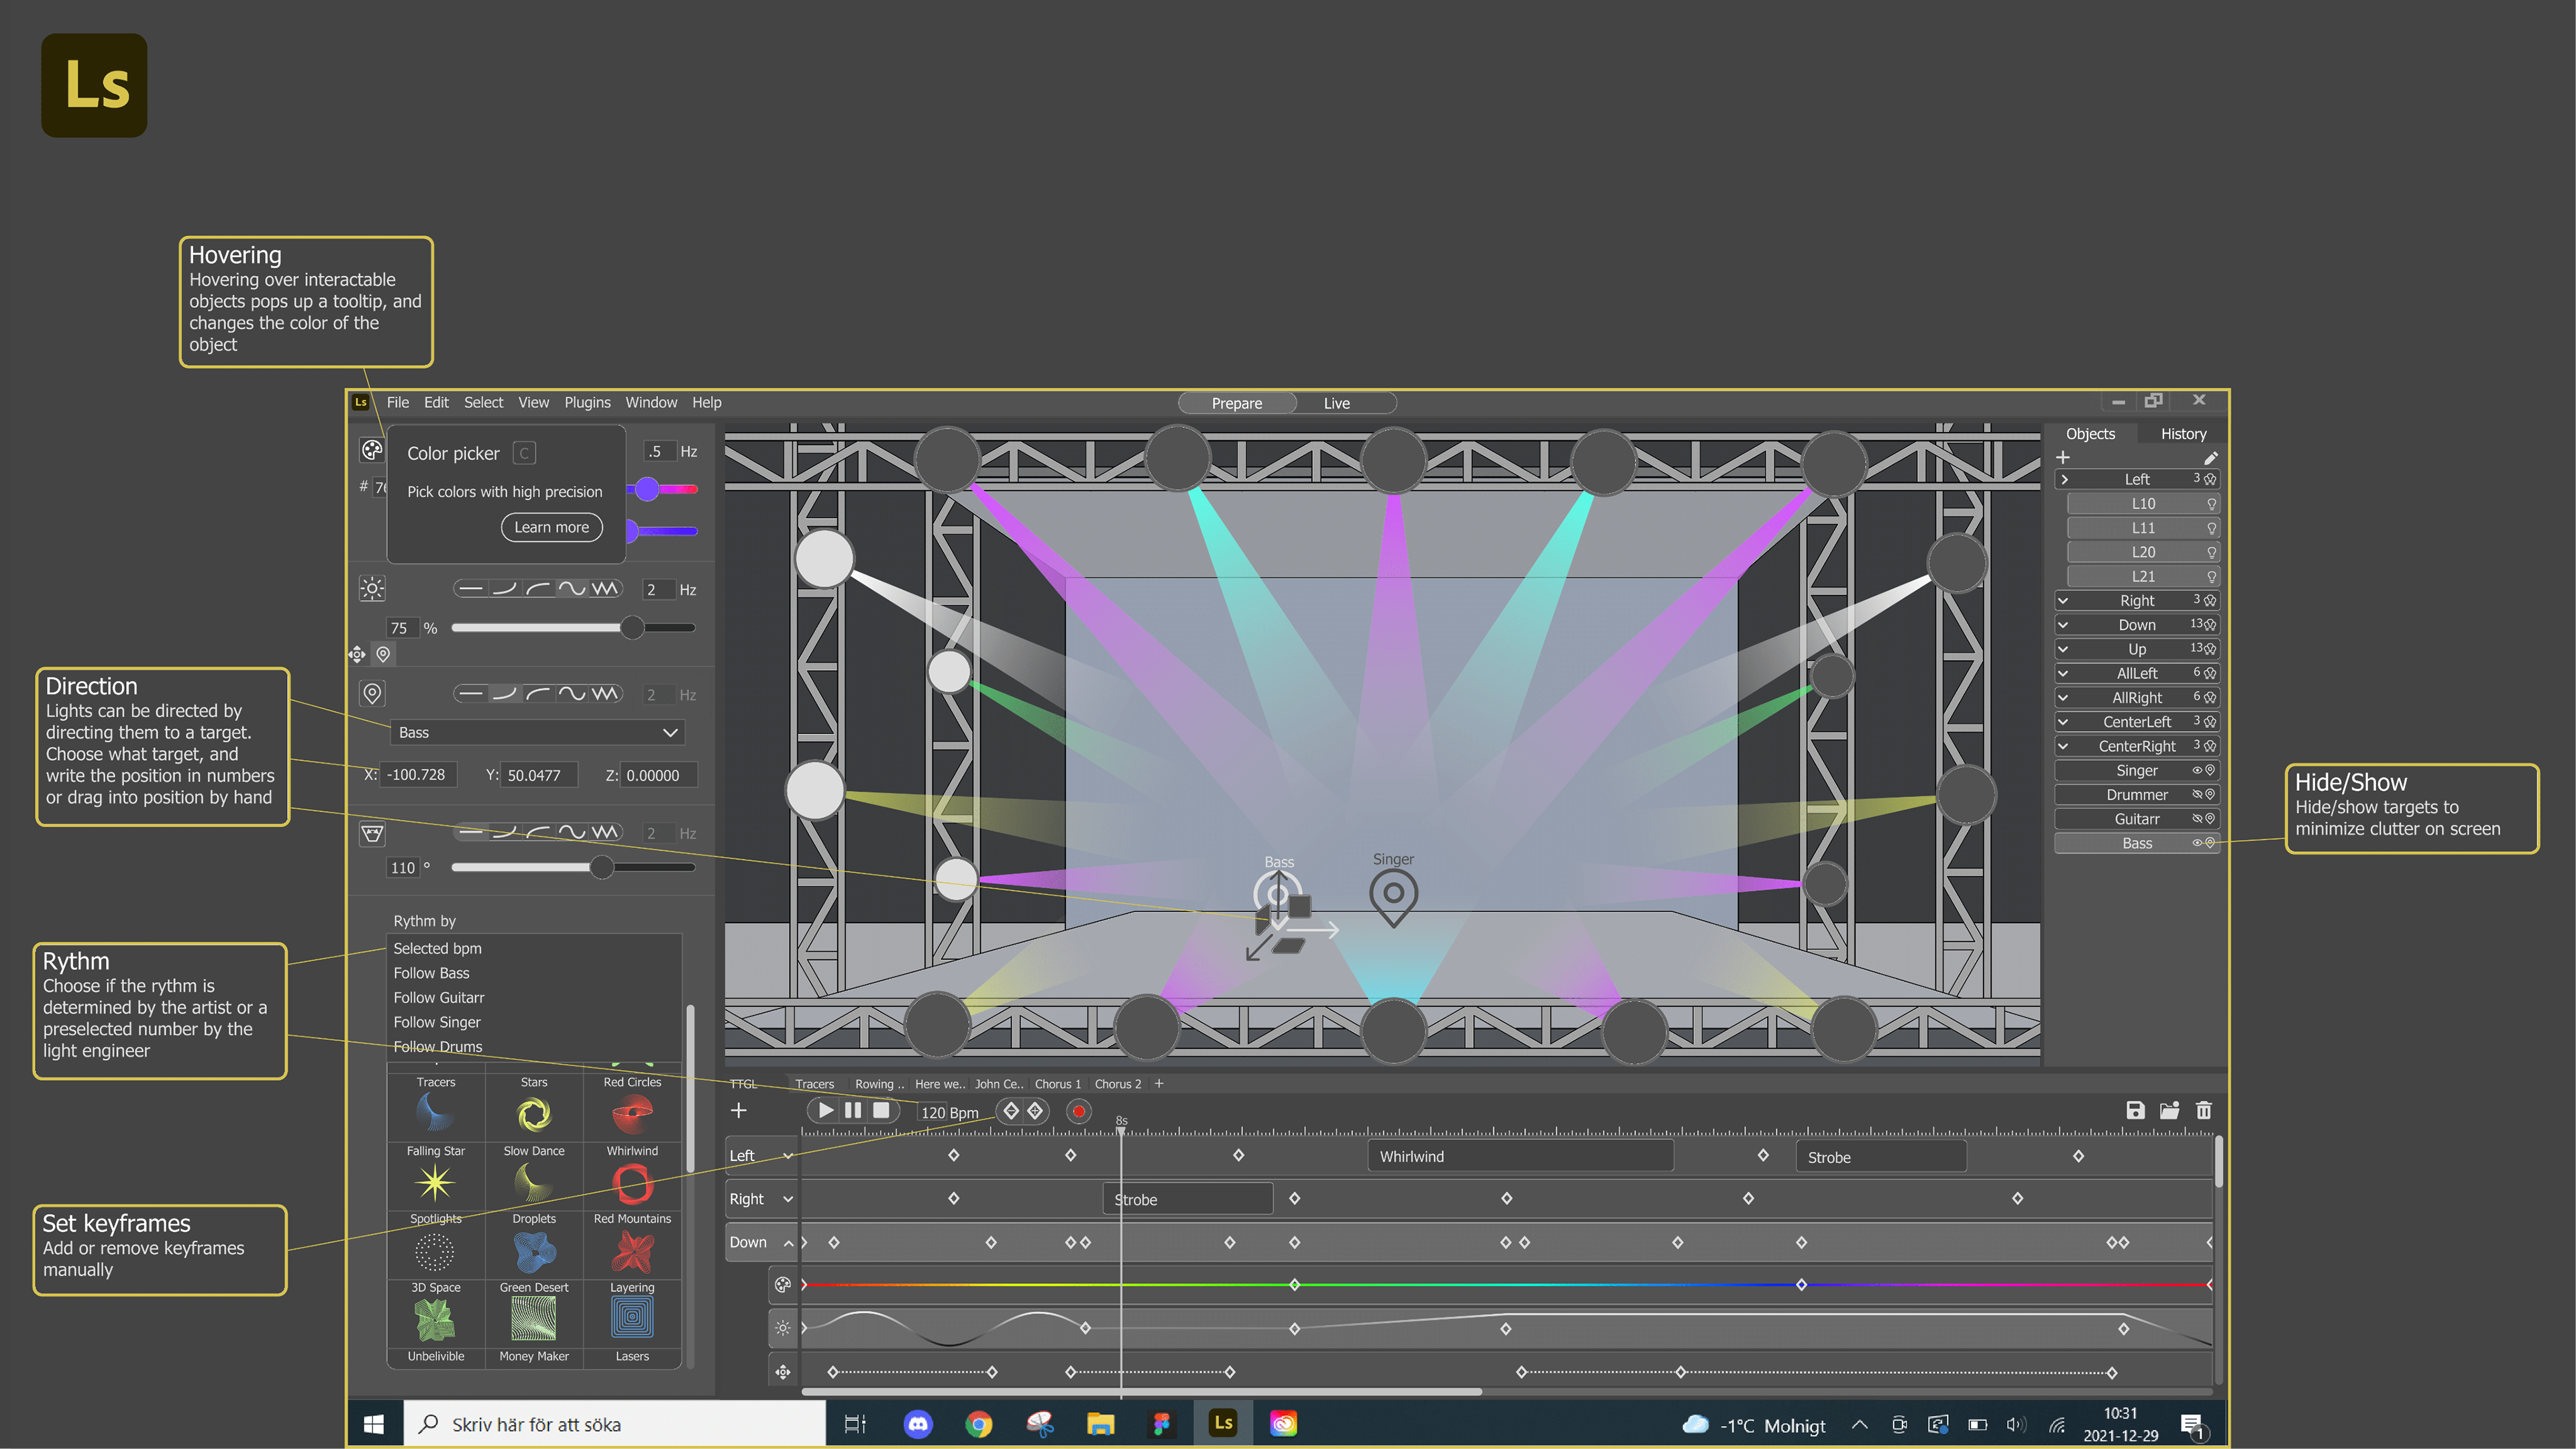Click the beam angle spotlight icon
This screenshot has height=1449, width=2576.
click(x=372, y=833)
